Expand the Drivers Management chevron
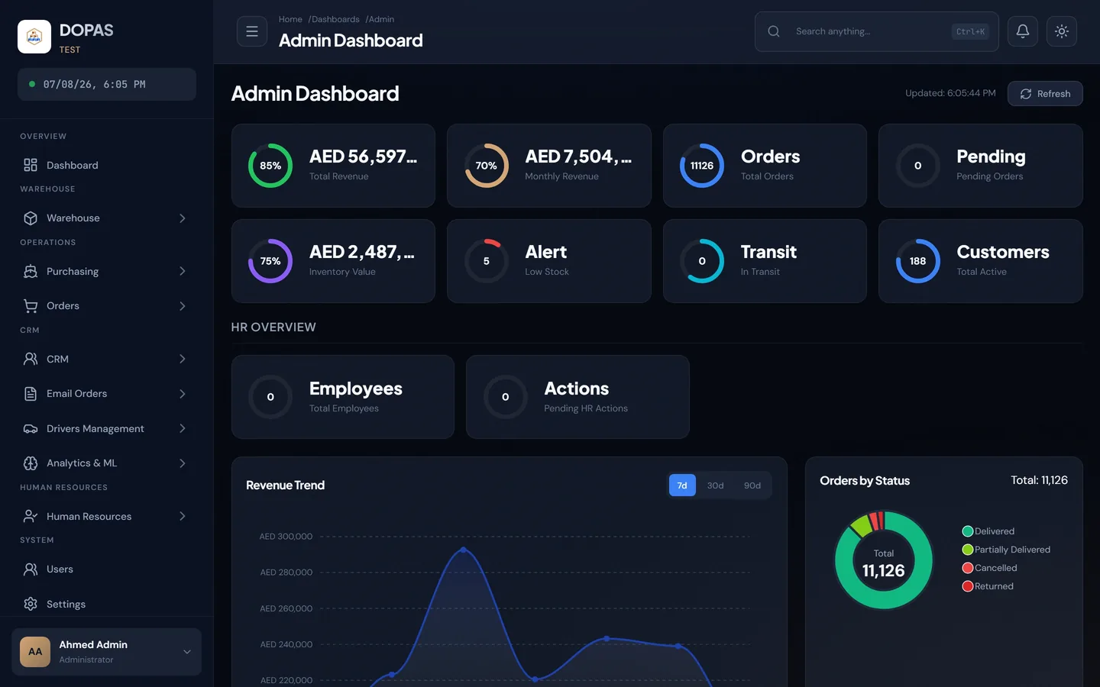Viewport: 1100px width, 687px height. coord(183,428)
